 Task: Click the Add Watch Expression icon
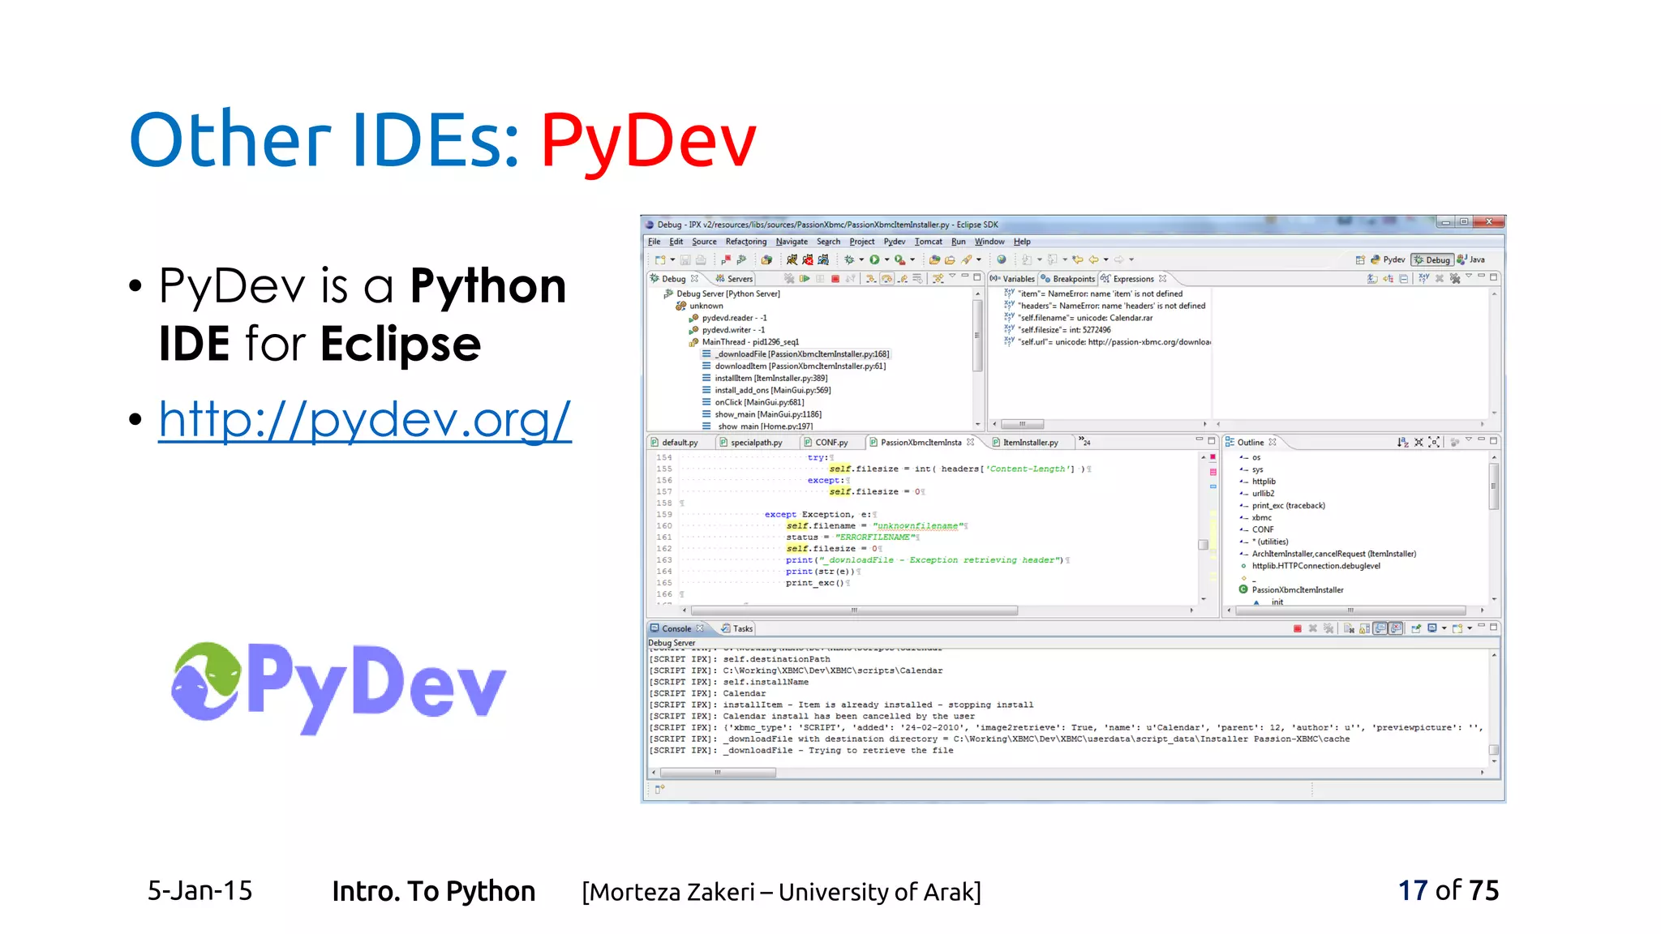click(1423, 278)
